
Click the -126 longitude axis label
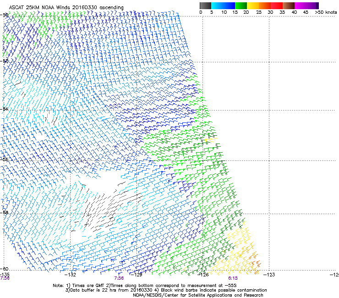203,275
